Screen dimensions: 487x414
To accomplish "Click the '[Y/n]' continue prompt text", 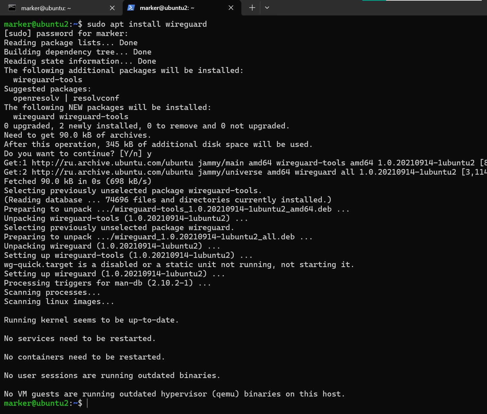I will pos(131,154).
